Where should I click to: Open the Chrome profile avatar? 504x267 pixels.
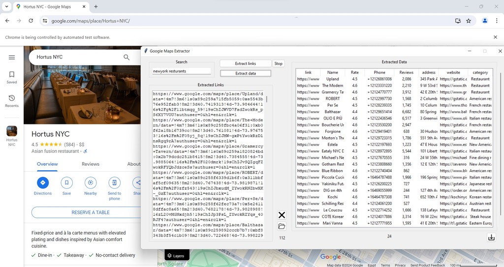[x=485, y=21]
